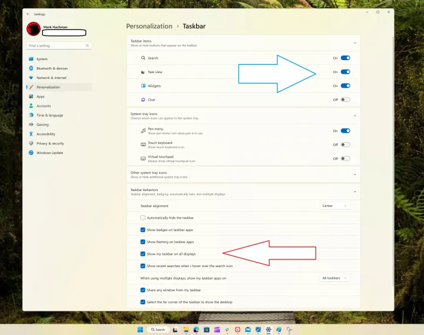This screenshot has height=335, width=424.
Task: Click Personalization breadcrumb link
Action: pos(149,27)
